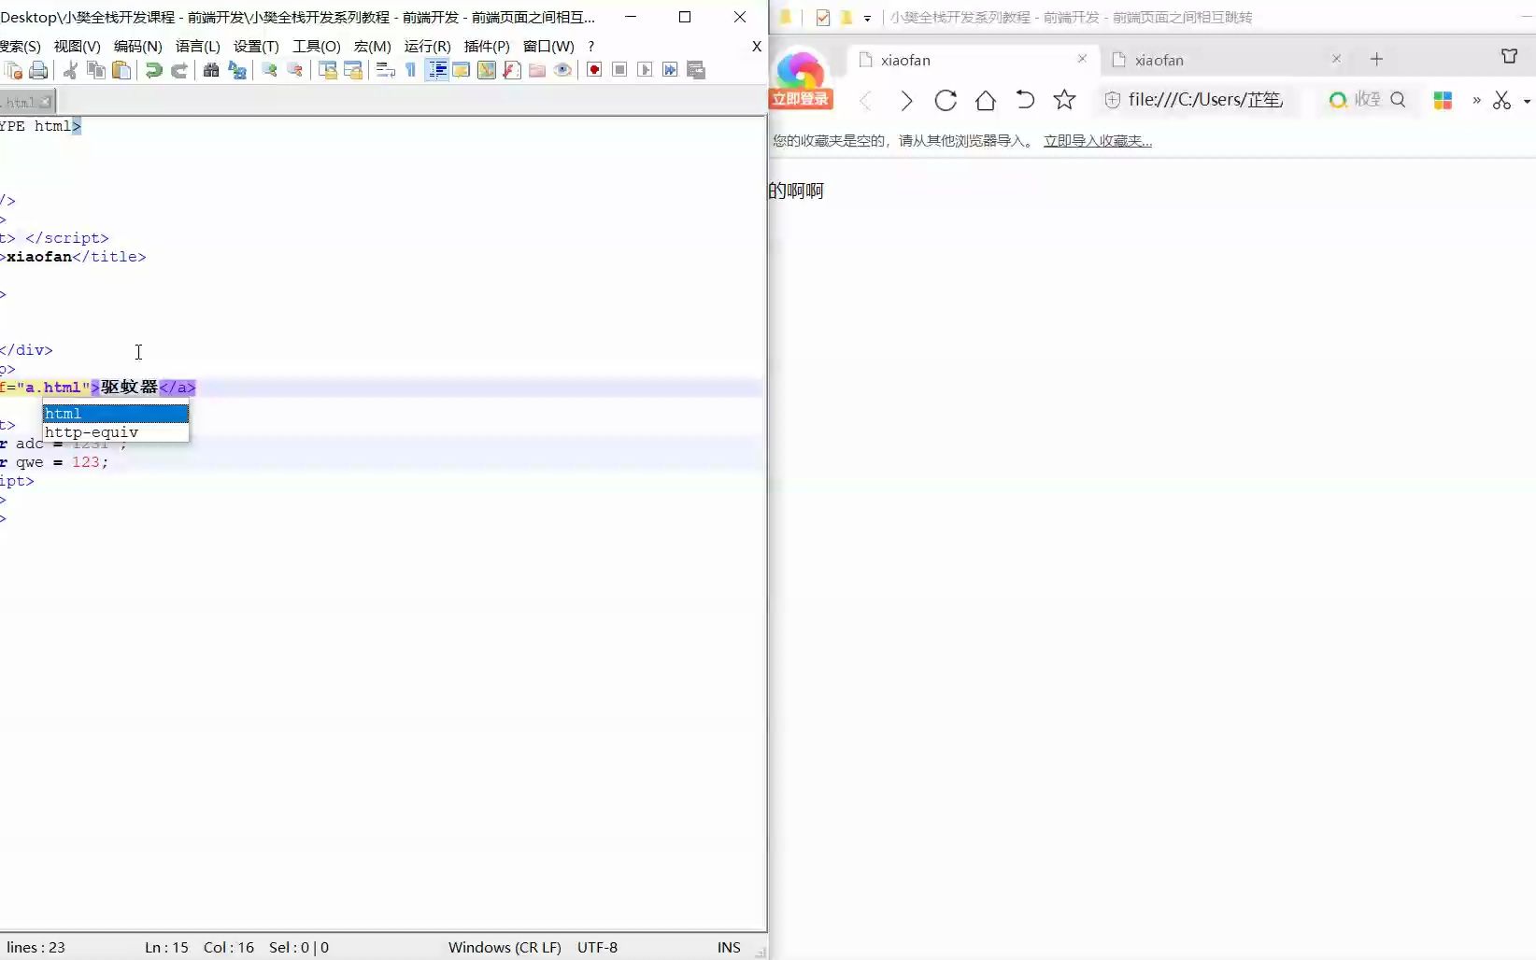This screenshot has width=1536, height=960.
Task: Toggle INS mode in status bar
Action: coord(729,947)
